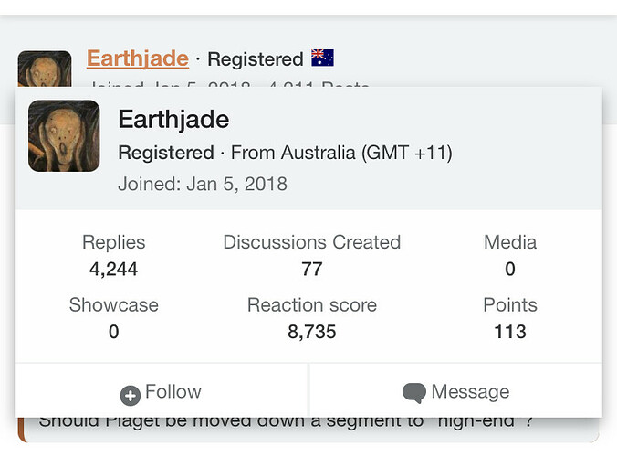Click the Registered label next to username
Viewport: 617px width, 457px height.
[255, 59]
